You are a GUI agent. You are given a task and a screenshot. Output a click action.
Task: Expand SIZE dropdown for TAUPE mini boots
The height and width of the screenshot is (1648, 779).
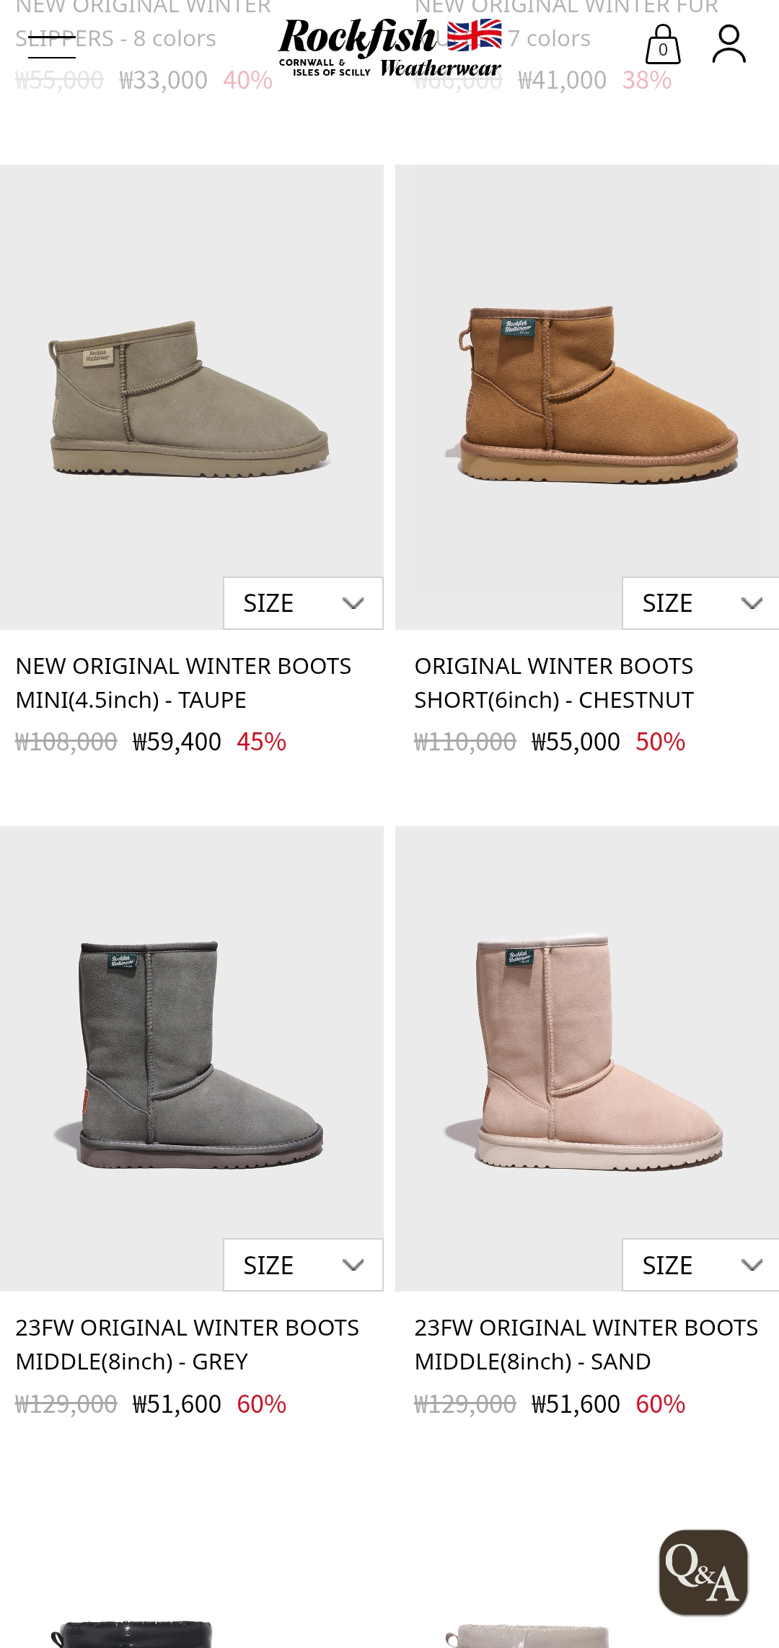(x=303, y=603)
